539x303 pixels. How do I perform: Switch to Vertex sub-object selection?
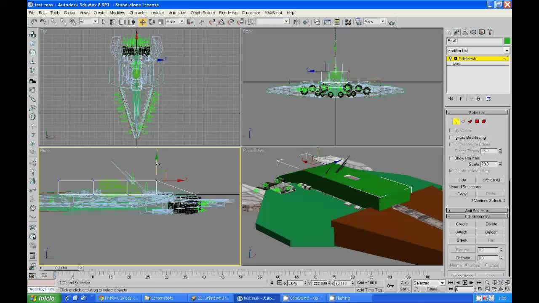click(456, 121)
